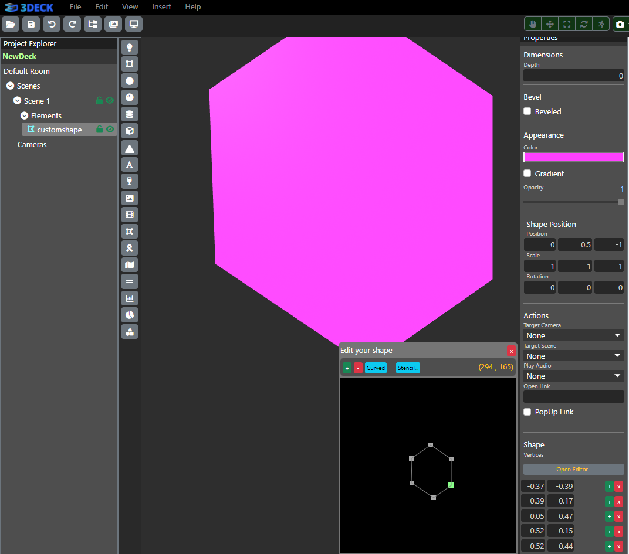629x554 pixels.
Task: Open the View menu
Action: coord(130,7)
